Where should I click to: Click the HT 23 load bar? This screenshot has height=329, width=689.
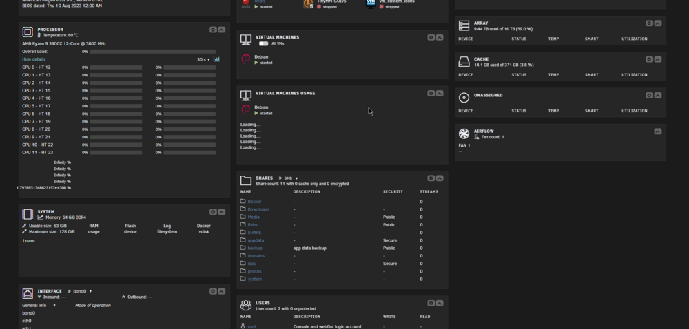click(190, 153)
